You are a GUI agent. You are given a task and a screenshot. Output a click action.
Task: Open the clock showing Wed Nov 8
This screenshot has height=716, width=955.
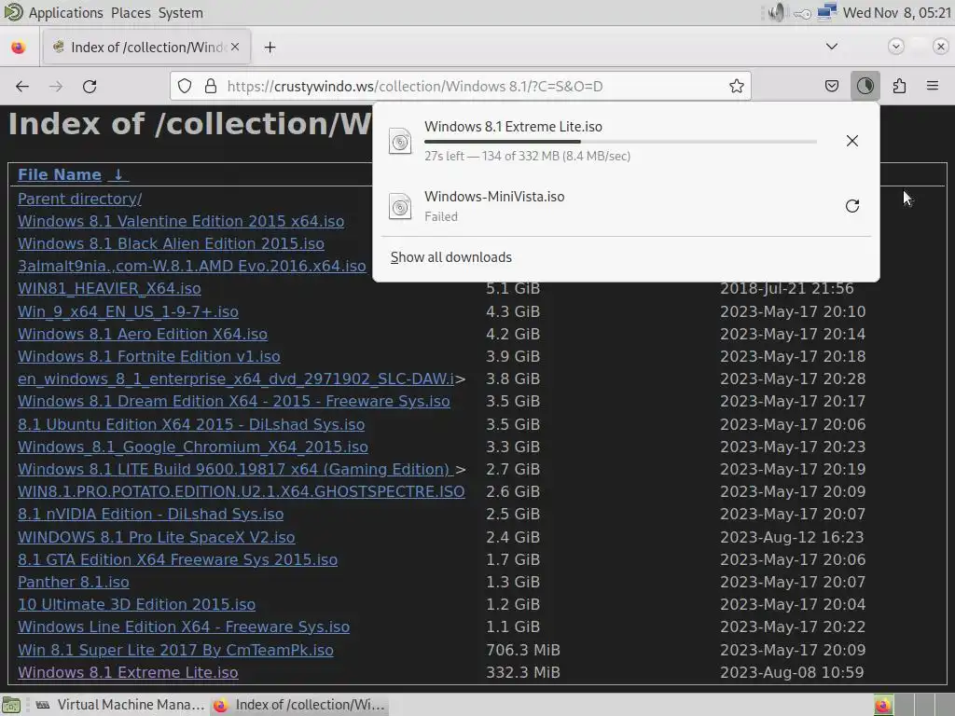896,13
